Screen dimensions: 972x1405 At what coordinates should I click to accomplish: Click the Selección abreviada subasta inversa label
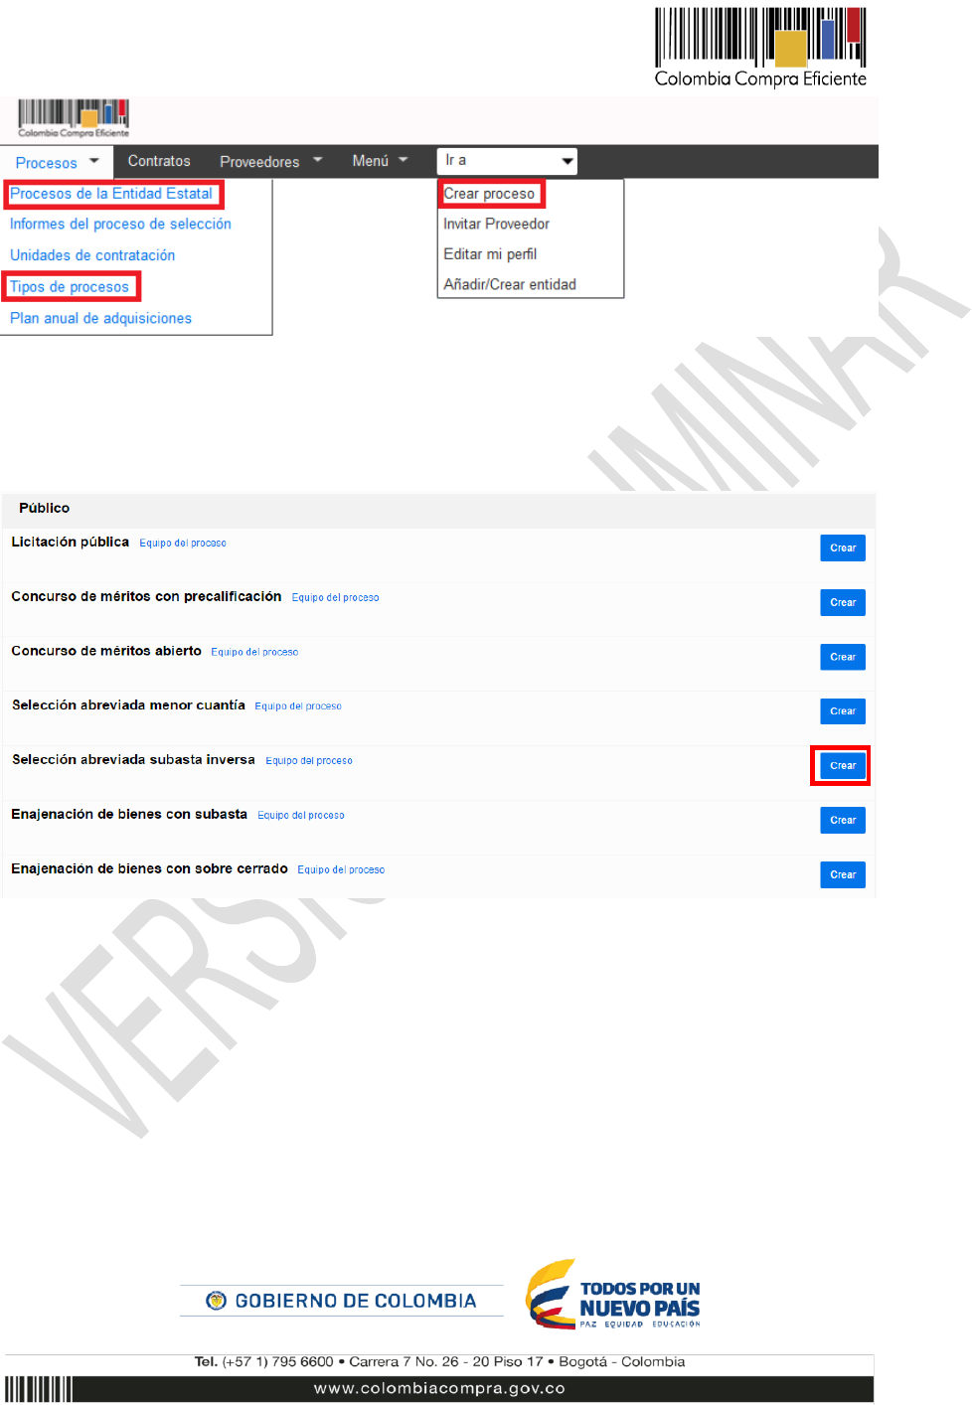tap(133, 760)
